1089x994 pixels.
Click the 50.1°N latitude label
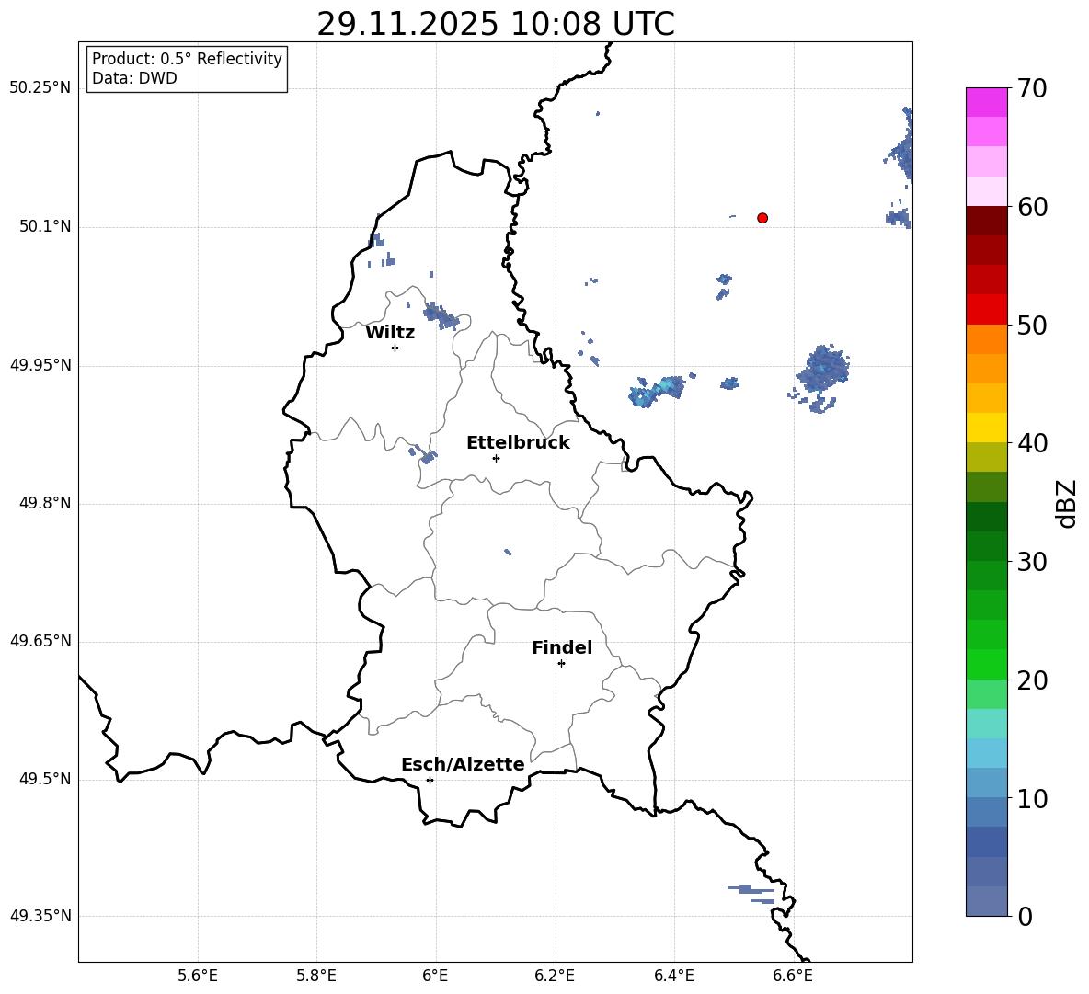pos(45,227)
